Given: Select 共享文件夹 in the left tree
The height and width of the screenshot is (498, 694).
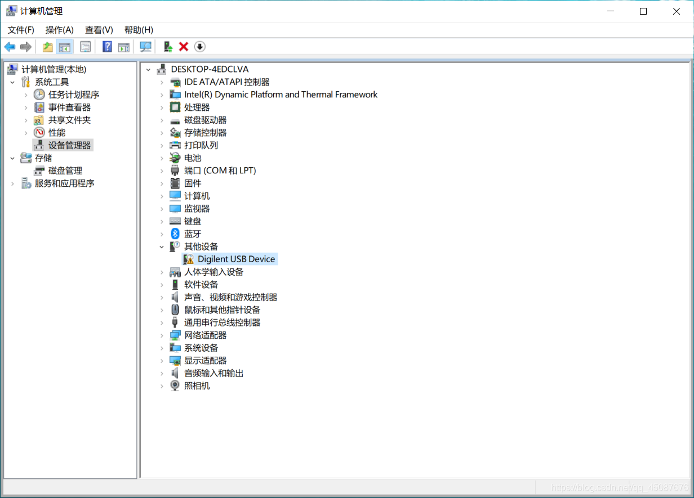Looking at the screenshot, I should tap(69, 120).
